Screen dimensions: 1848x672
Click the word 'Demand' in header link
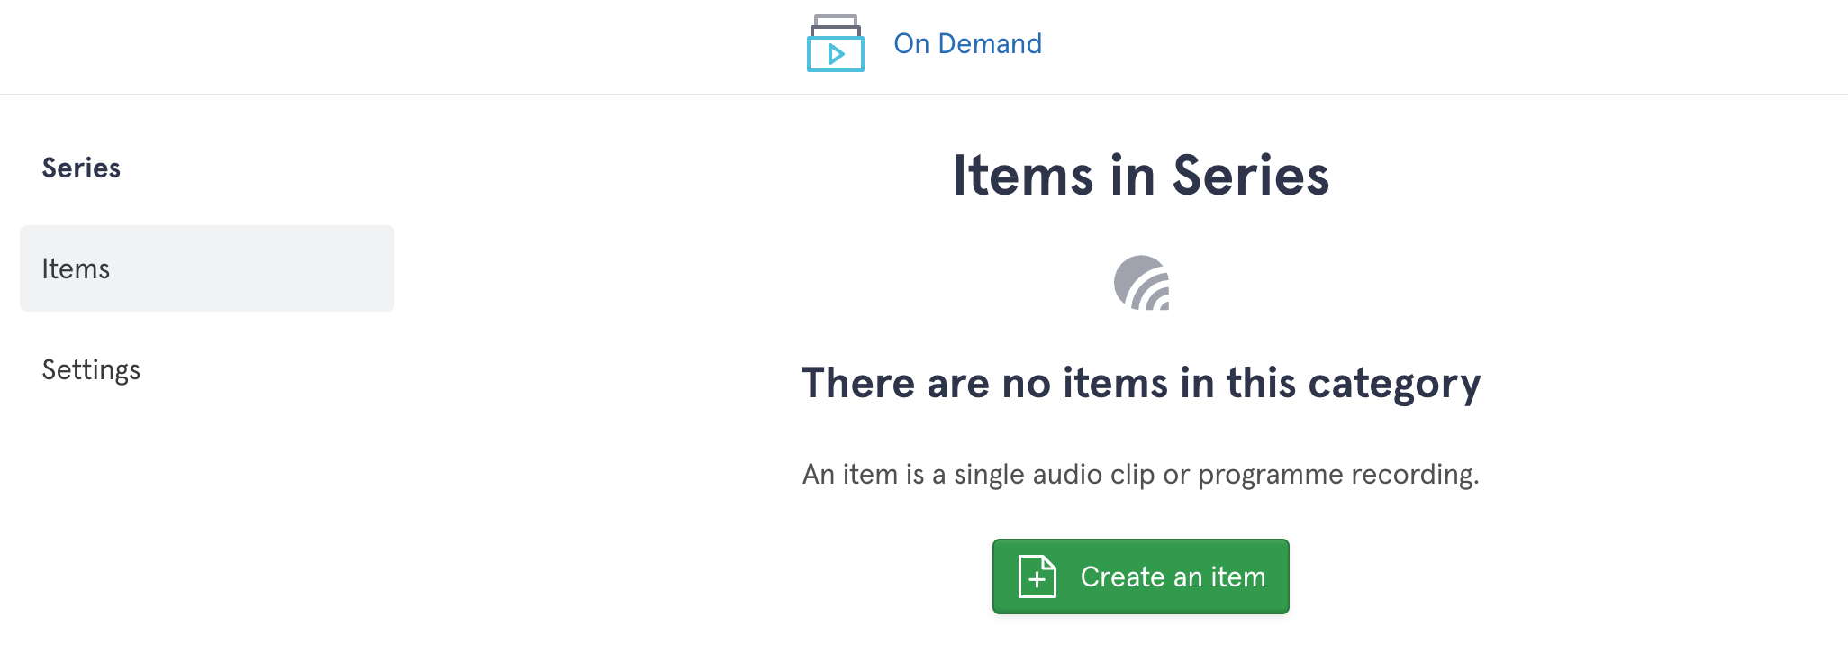(x=990, y=43)
